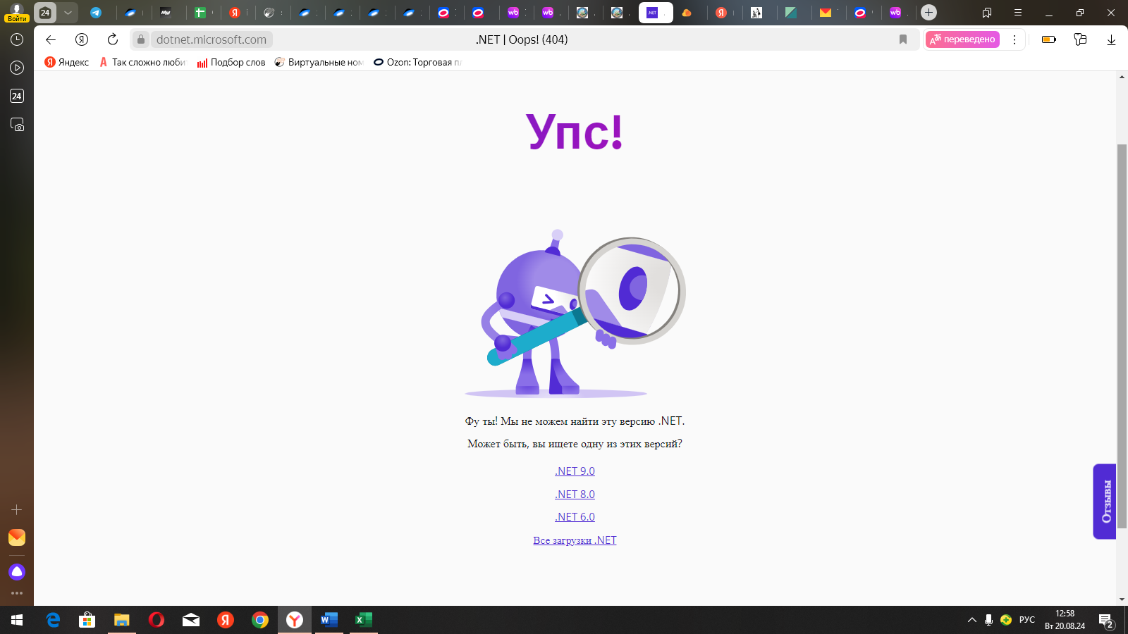The image size is (1128, 634).
Task: Open the browser hamburger menu
Action: tap(1018, 13)
